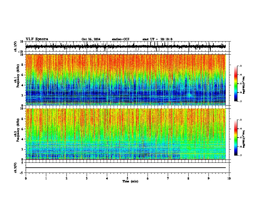Click the "-3" label on ch.1 color scale

click(x=240, y=66)
